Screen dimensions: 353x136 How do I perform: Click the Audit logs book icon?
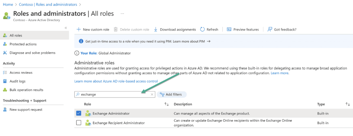coord(5,81)
